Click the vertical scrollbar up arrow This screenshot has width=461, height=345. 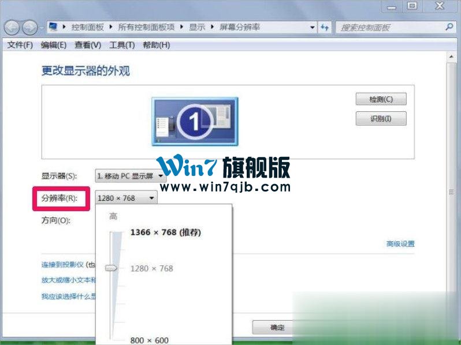pos(451,57)
